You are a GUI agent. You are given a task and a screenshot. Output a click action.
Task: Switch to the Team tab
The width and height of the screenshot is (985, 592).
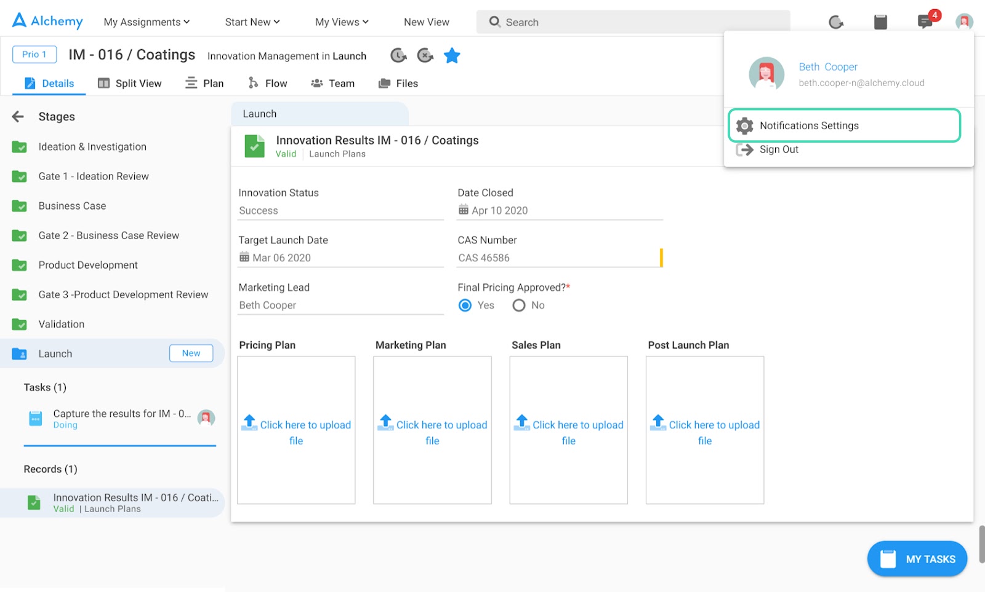coord(333,84)
